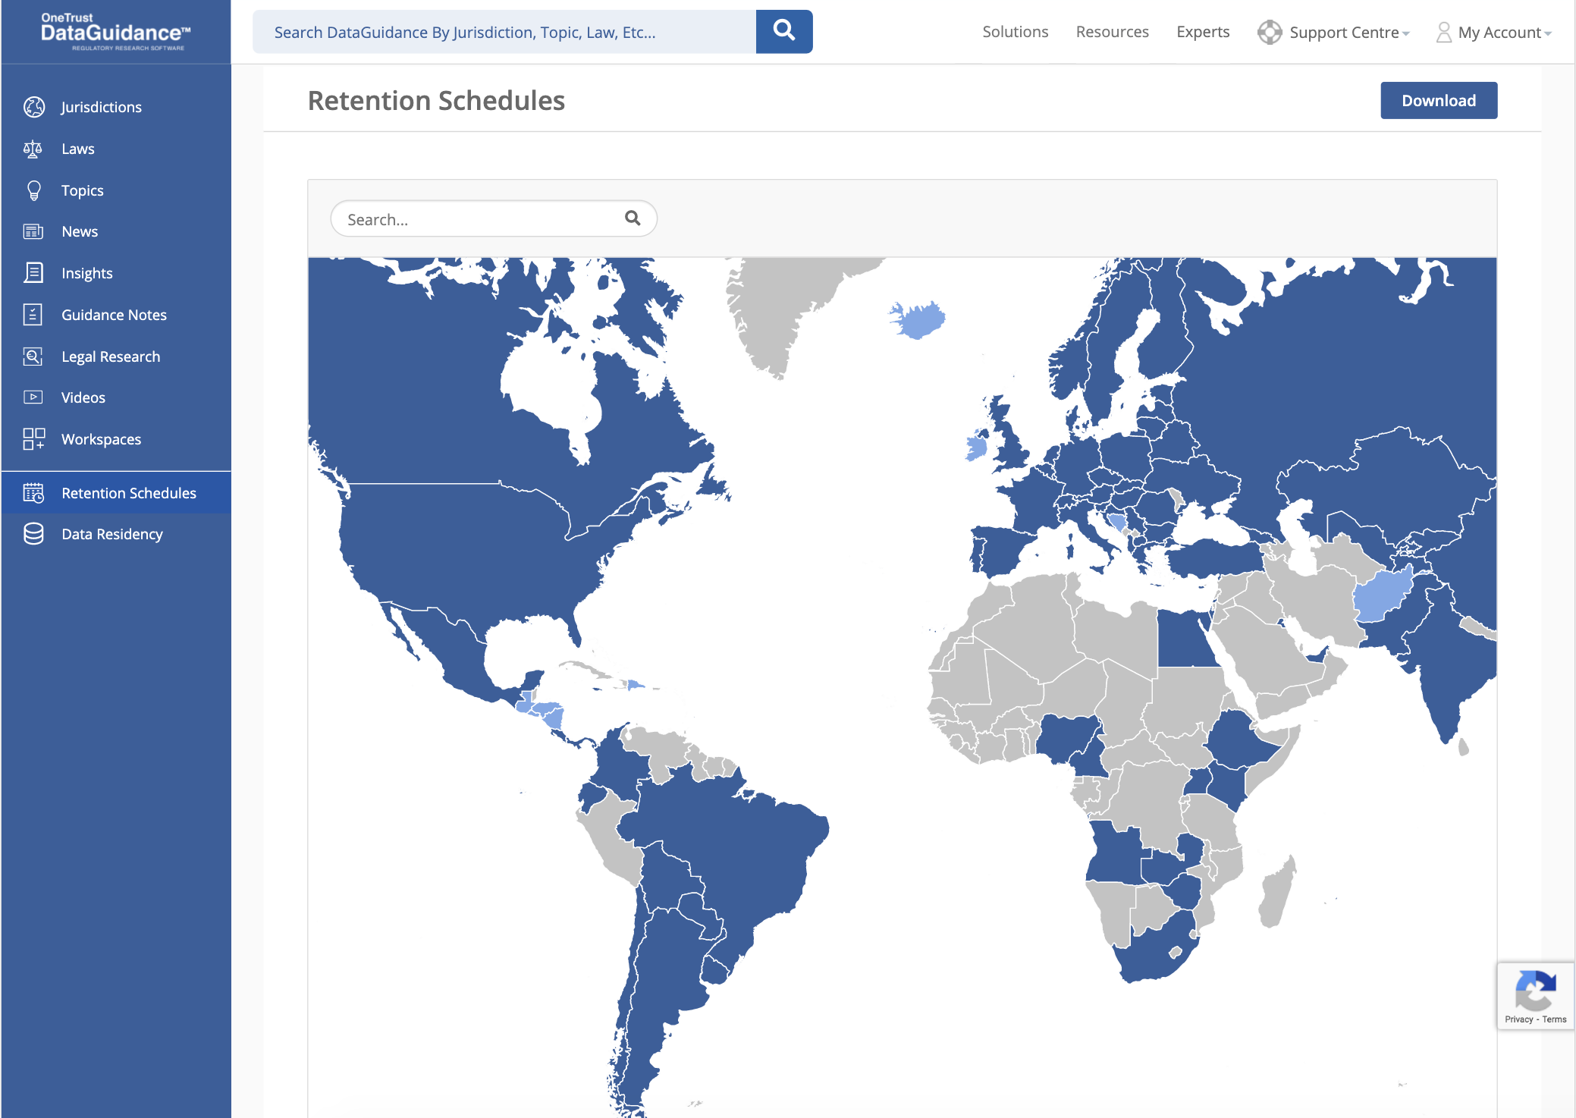Click the Laws scales icon
The height and width of the screenshot is (1118, 1576).
pos(33,149)
